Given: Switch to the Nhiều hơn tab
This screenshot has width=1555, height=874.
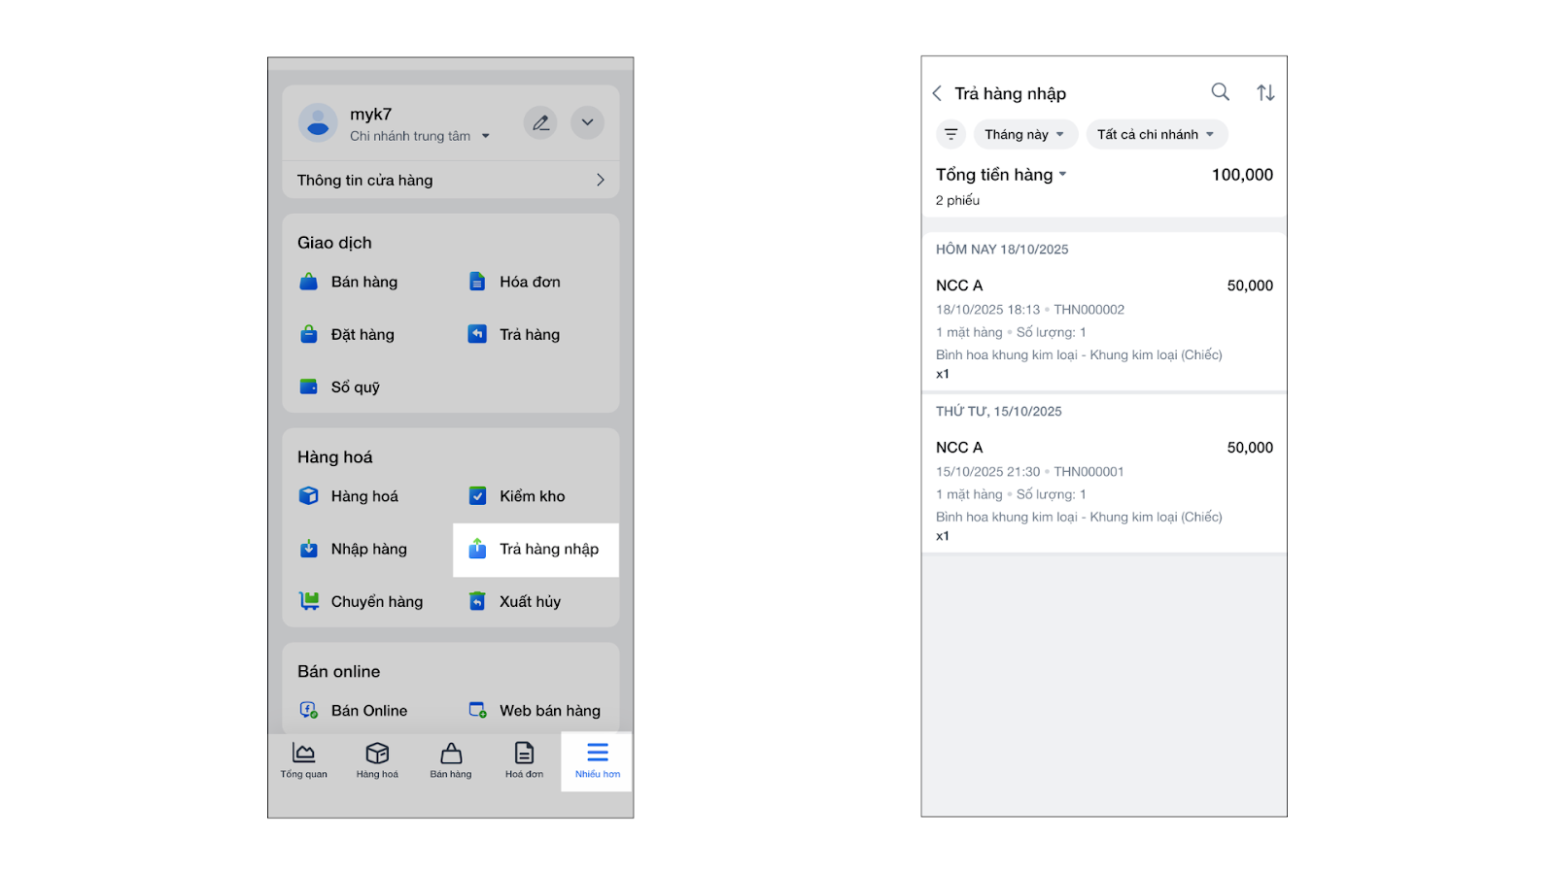Looking at the screenshot, I should click(597, 760).
